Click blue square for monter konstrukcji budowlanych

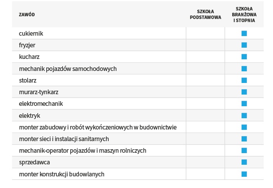pos(244,174)
